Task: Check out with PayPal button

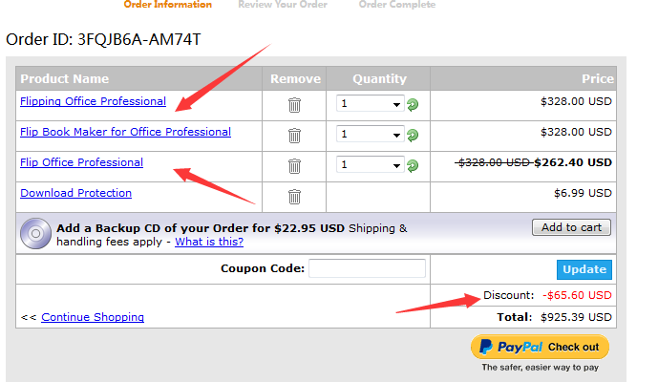Action: pyautogui.click(x=540, y=348)
